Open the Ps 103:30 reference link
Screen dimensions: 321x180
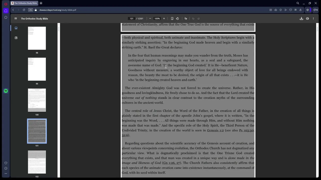[x=247, y=130]
